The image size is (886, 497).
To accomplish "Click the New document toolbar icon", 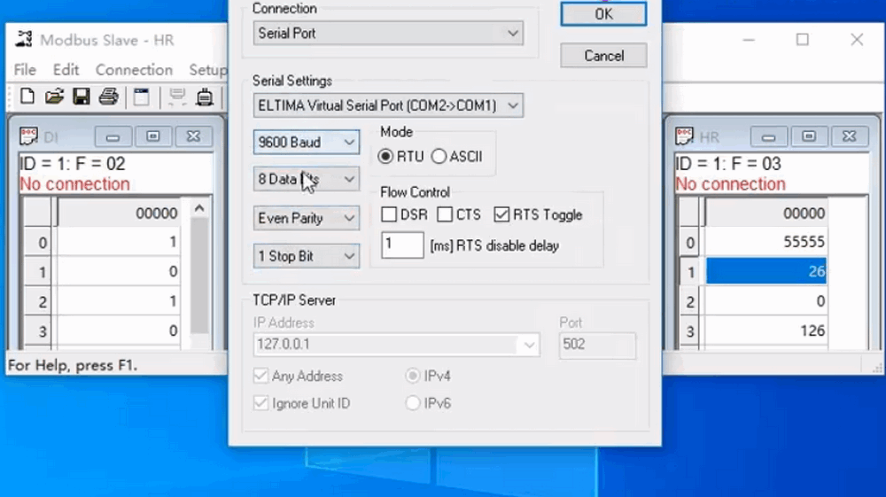I will [27, 97].
